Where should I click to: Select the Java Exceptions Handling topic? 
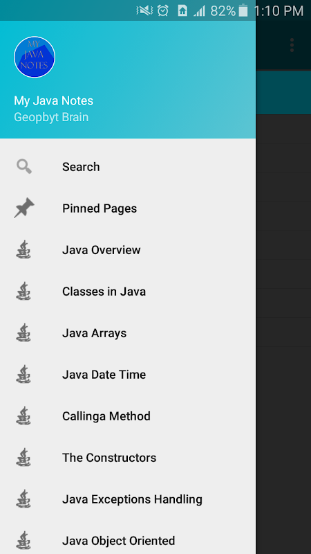128,499
